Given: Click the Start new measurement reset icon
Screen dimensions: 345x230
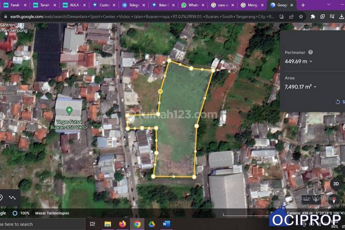Looking at the screenshot, I should [338, 102].
